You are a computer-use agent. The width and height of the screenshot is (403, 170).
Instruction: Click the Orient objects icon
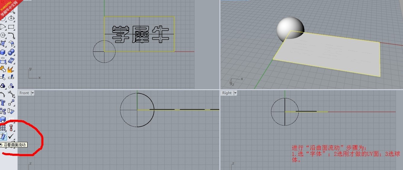tap(11, 111)
